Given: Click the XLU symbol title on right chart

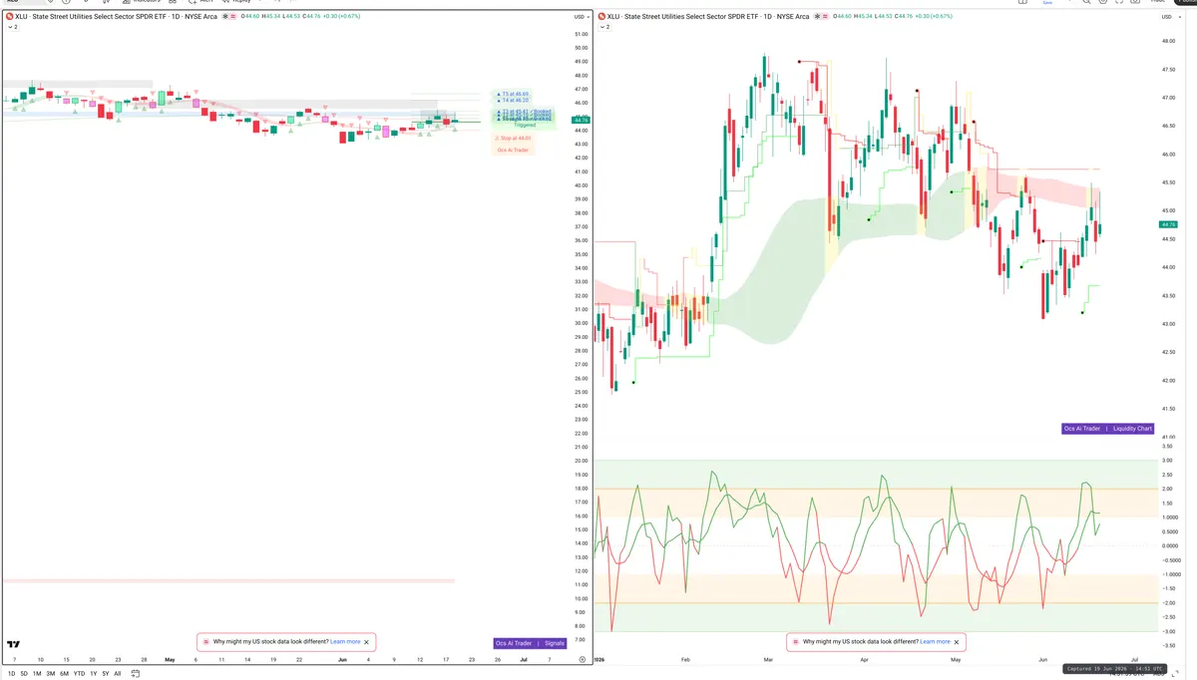Looking at the screenshot, I should (x=708, y=17).
